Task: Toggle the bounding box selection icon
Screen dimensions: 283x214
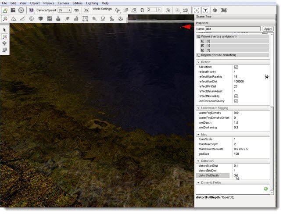Action: click(x=168, y=10)
